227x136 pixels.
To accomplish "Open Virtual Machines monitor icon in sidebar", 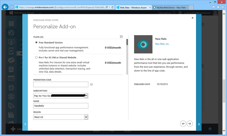I will coord(11,42).
